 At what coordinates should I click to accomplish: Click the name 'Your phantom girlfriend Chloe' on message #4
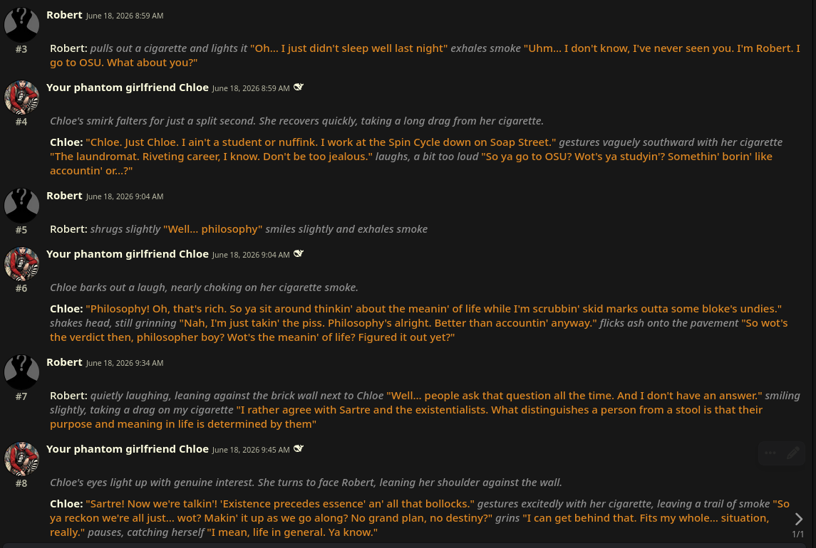pos(128,88)
